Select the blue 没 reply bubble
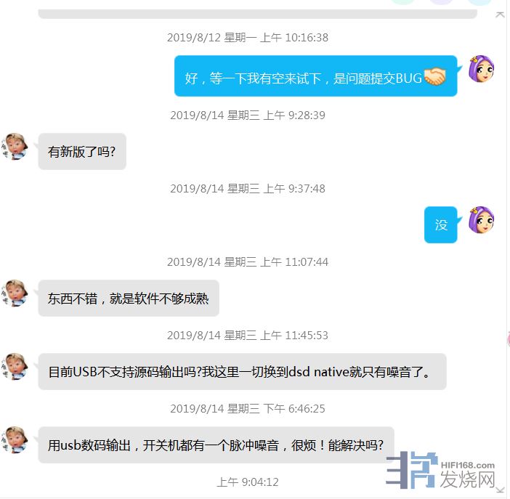 441,224
